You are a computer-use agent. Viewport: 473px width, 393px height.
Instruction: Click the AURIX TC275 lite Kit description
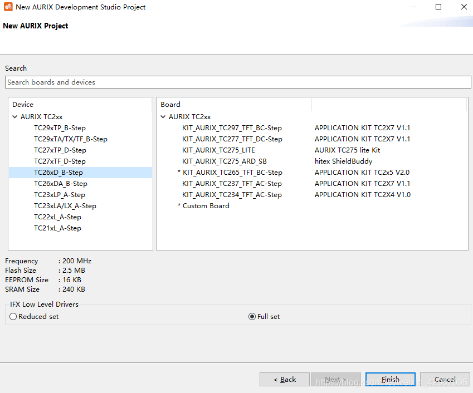pyautogui.click(x=348, y=150)
